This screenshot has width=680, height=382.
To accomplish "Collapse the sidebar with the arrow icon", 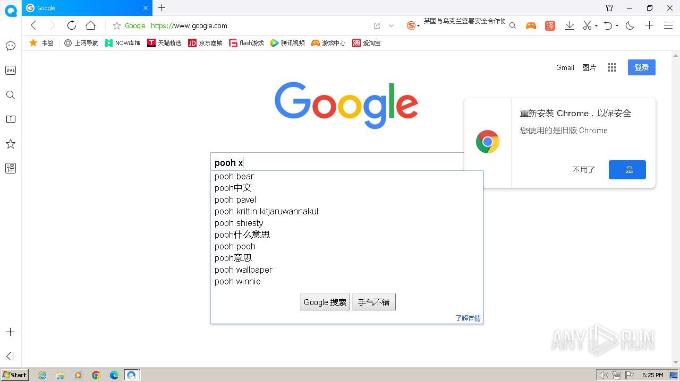I will [x=11, y=356].
